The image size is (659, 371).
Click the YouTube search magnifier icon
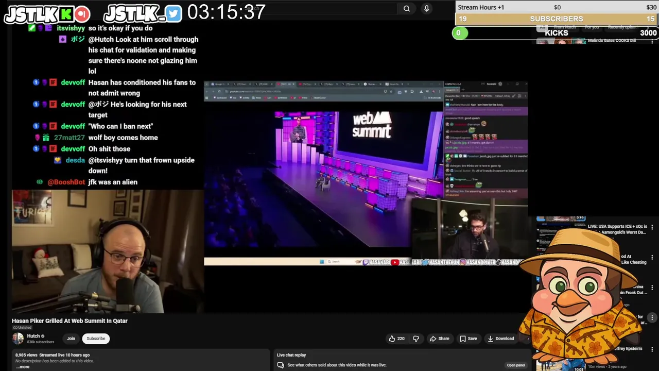(407, 8)
